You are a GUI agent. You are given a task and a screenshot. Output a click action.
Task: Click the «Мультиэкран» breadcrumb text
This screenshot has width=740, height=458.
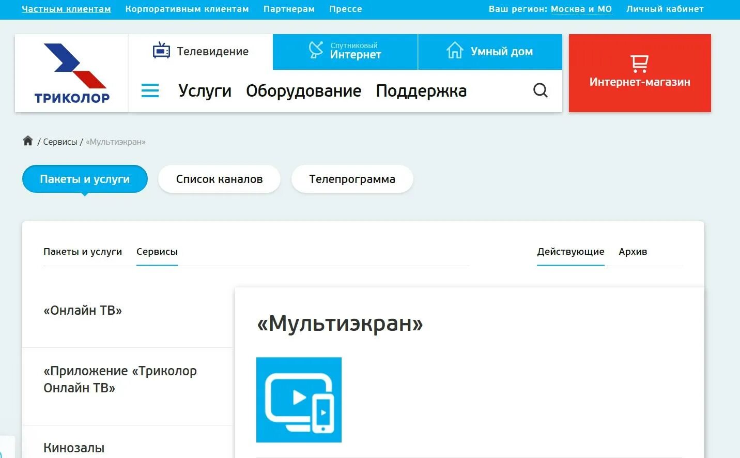pos(116,142)
